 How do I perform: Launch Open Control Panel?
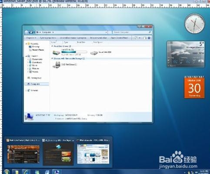pyautogui.click(x=119, y=38)
